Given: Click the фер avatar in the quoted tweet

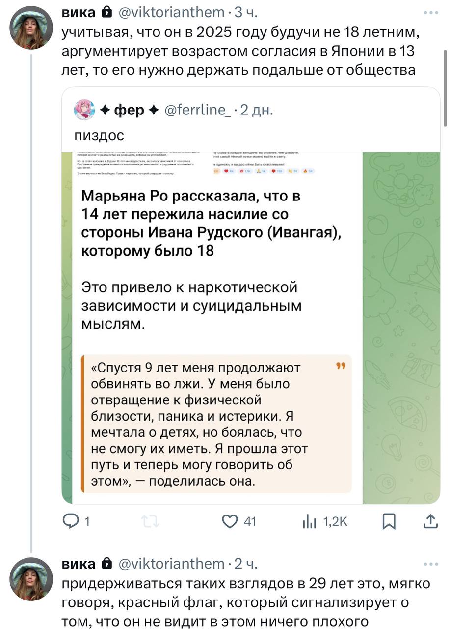Looking at the screenshot, I should (x=84, y=110).
